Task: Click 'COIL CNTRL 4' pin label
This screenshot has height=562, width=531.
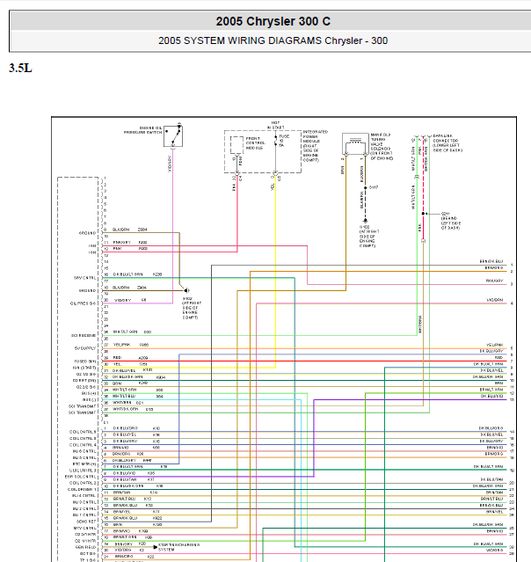Action: (83, 445)
